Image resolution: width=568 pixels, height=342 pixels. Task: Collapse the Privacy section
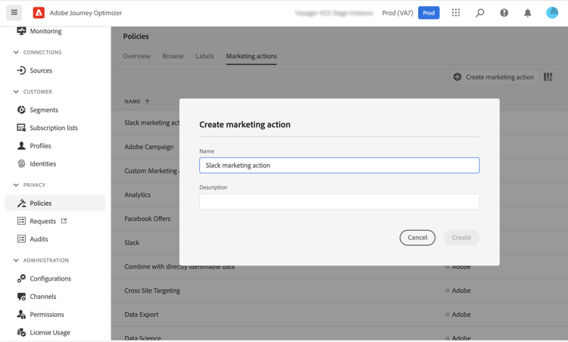[16, 185]
